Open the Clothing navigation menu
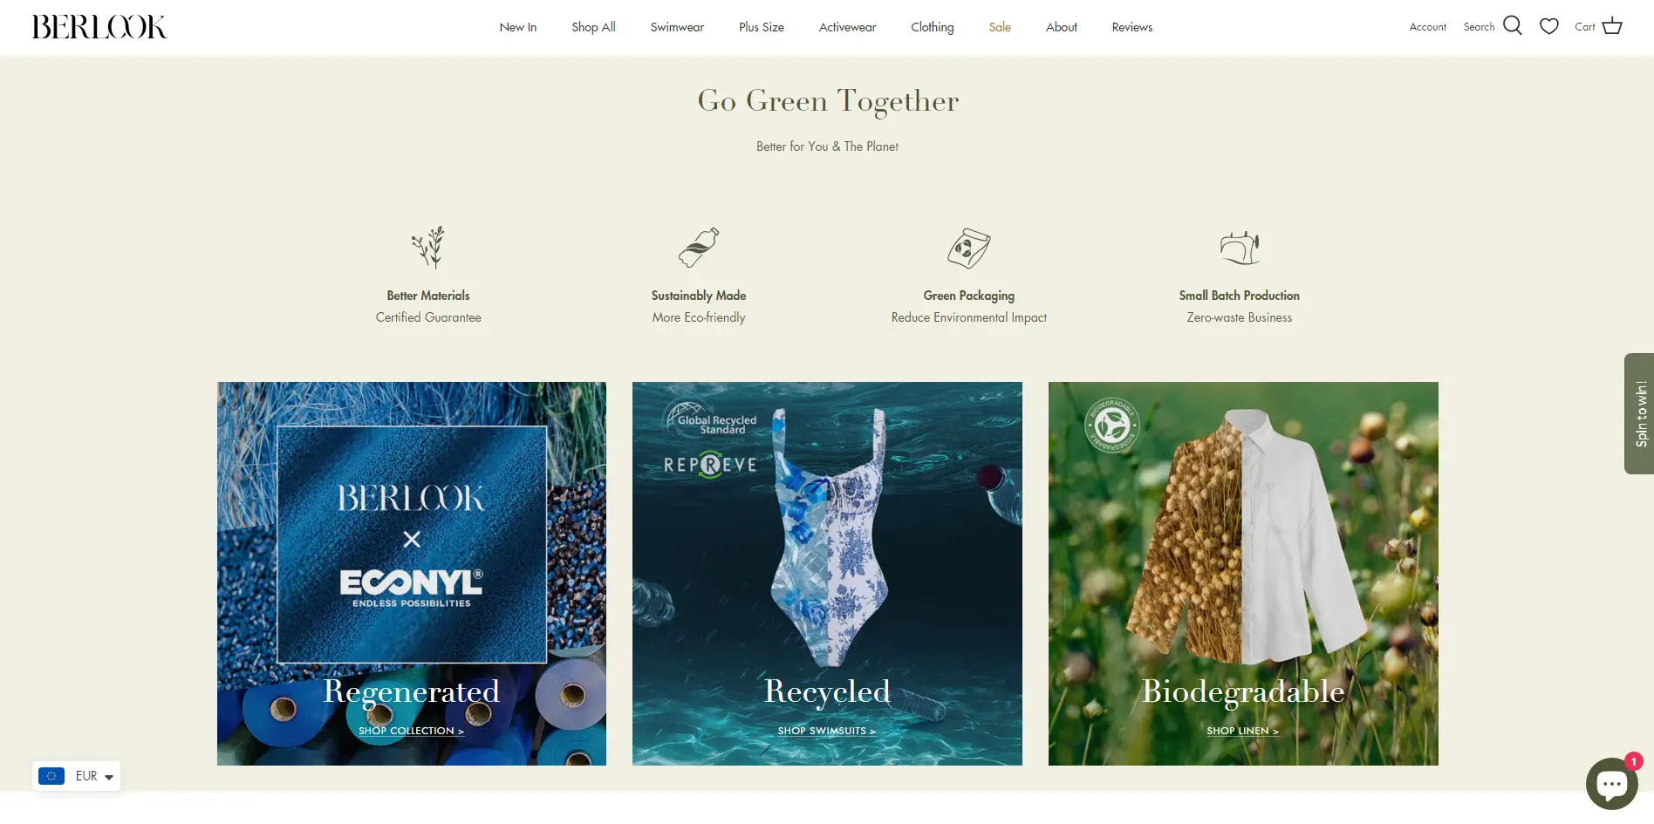This screenshot has height=824, width=1654. (933, 27)
